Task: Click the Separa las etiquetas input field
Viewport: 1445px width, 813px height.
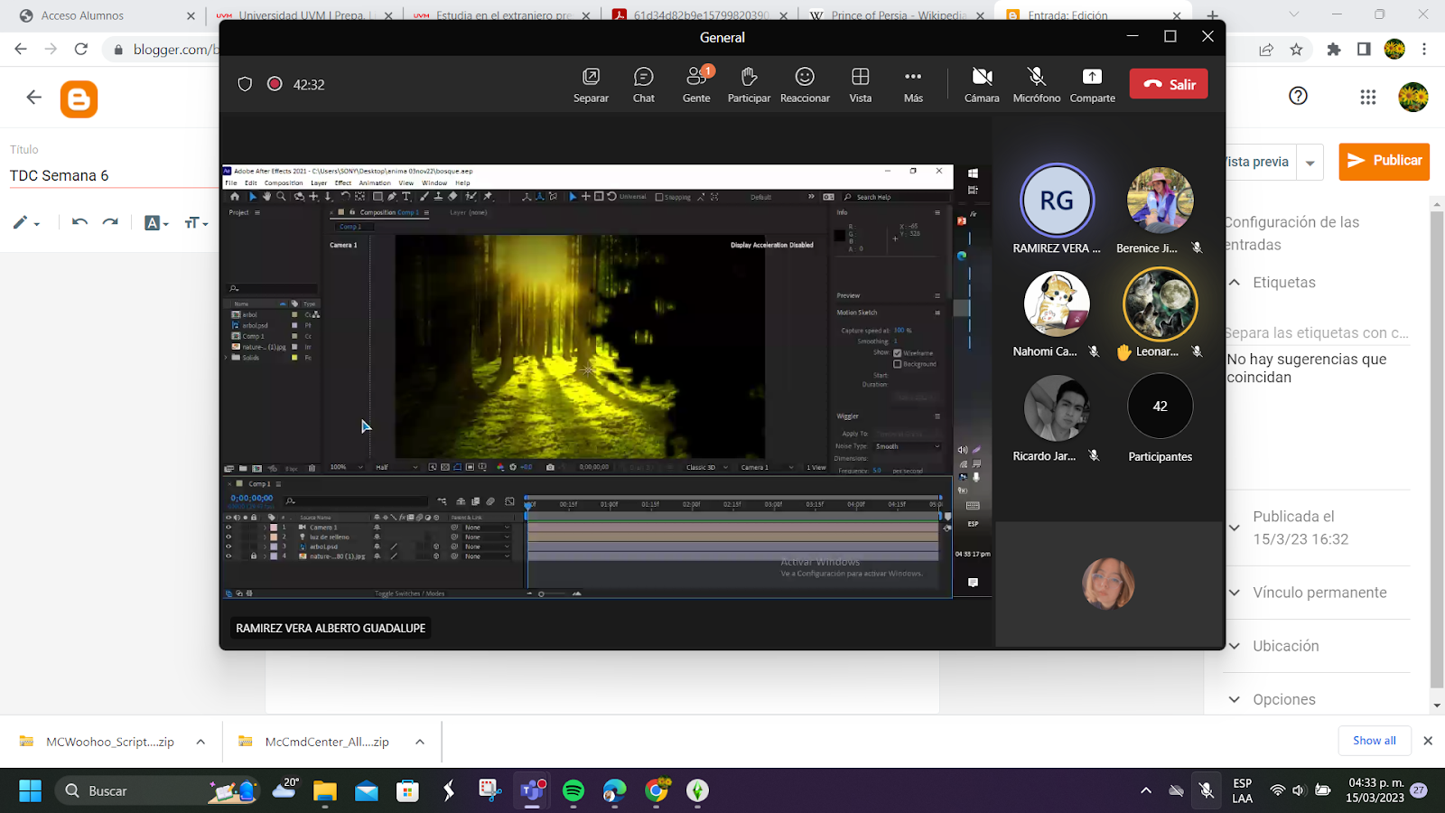Action: point(1317,333)
